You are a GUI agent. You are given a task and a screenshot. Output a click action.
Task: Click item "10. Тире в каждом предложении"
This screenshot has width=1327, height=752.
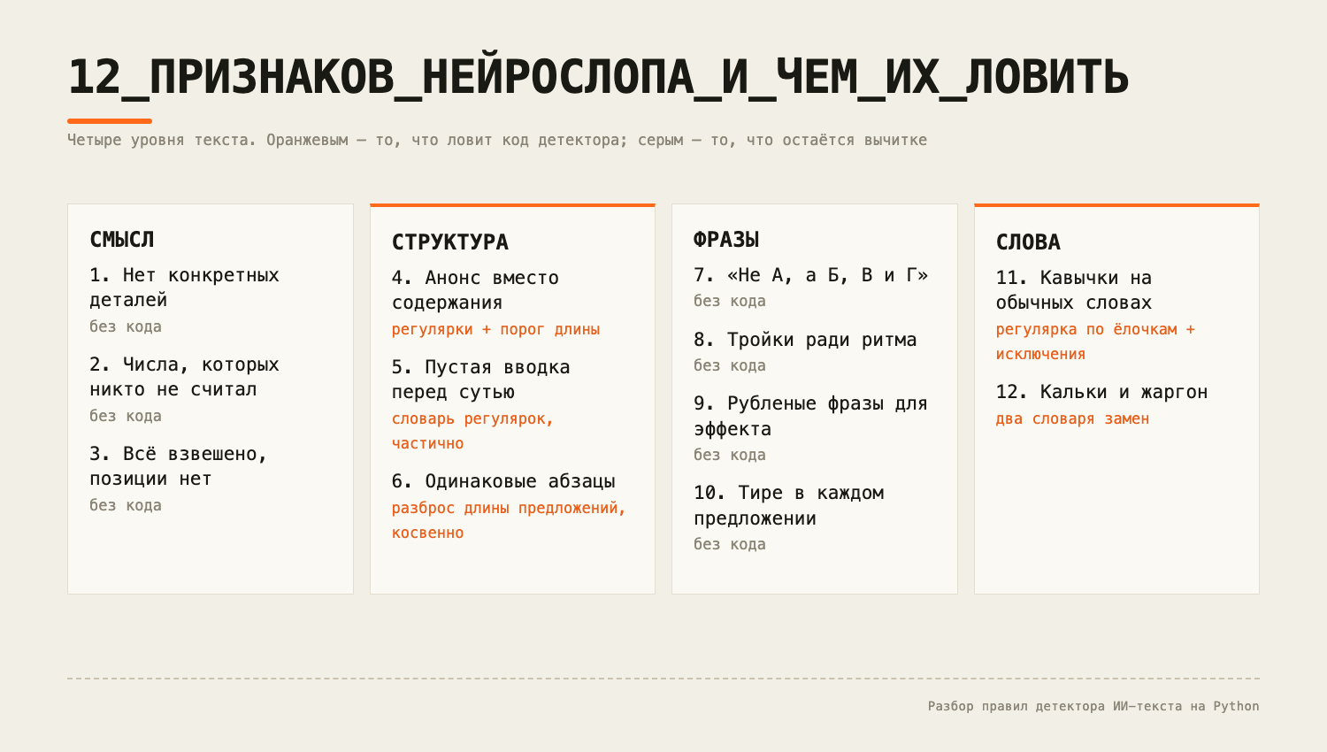pos(789,505)
